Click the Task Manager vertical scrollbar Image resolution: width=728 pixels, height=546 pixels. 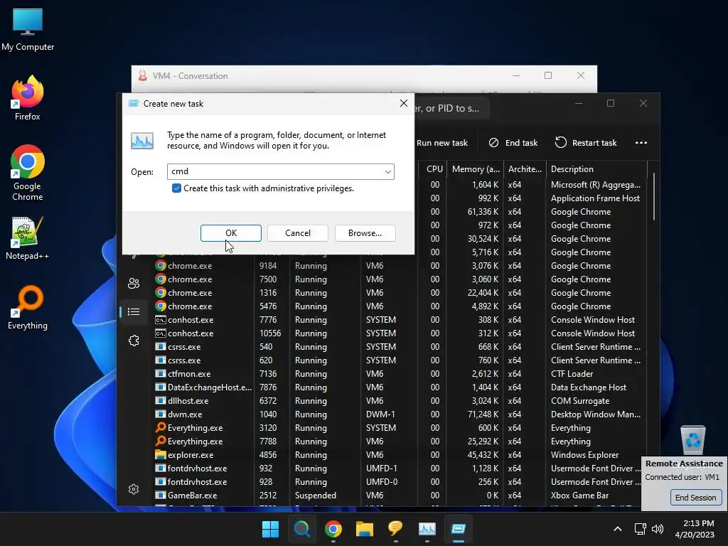[x=654, y=196]
